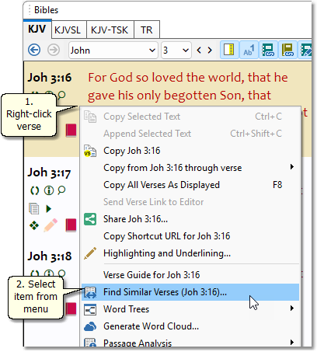Click the Joh 3:16 verse reference
The width and height of the screenshot is (317, 352).
tap(50, 78)
